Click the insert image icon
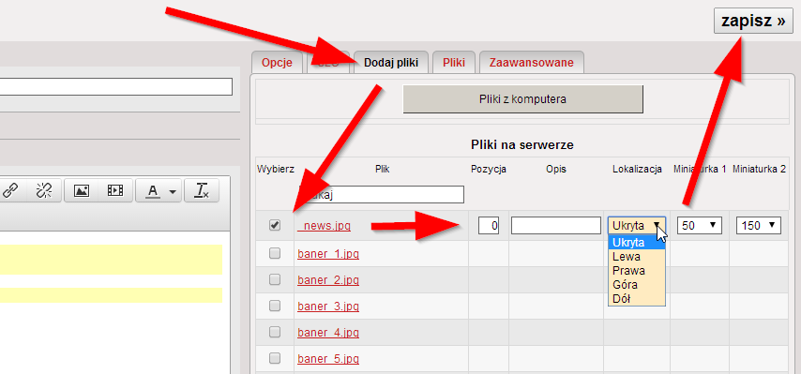The height and width of the screenshot is (374, 801). coord(82,191)
